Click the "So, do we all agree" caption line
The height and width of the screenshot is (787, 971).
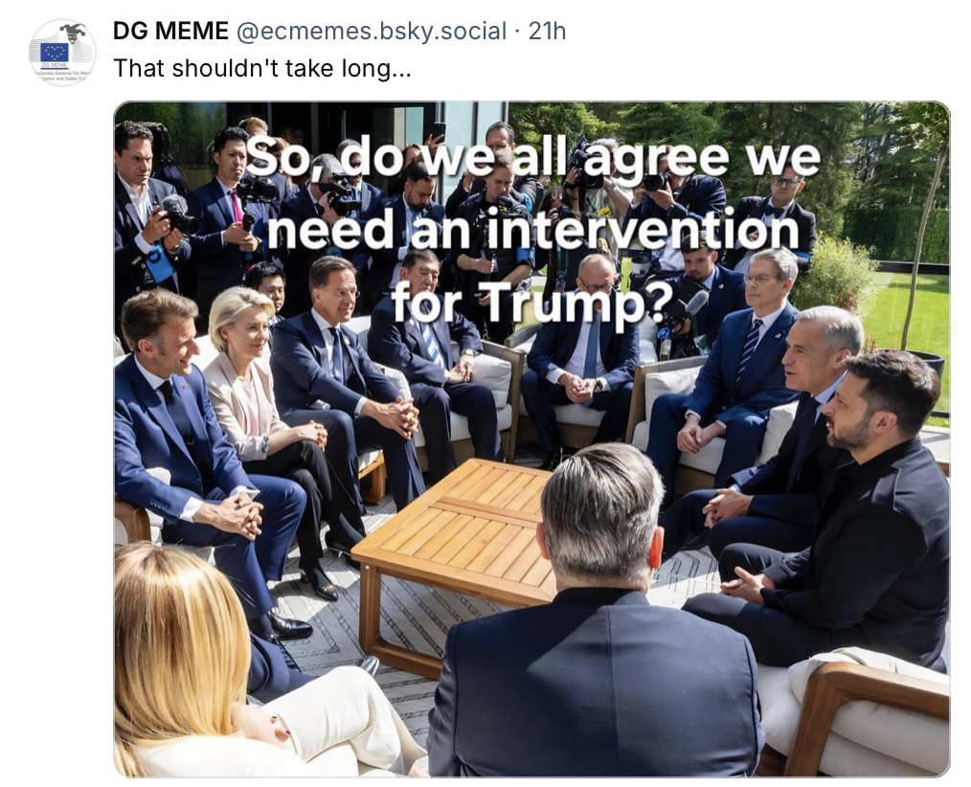[x=532, y=158]
